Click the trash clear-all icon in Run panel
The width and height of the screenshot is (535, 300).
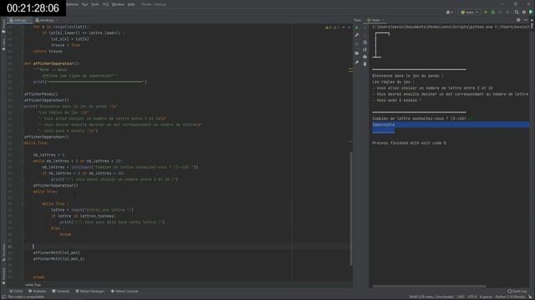[364, 64]
